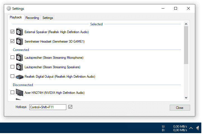Switch to the Recording tab

click(x=32, y=18)
